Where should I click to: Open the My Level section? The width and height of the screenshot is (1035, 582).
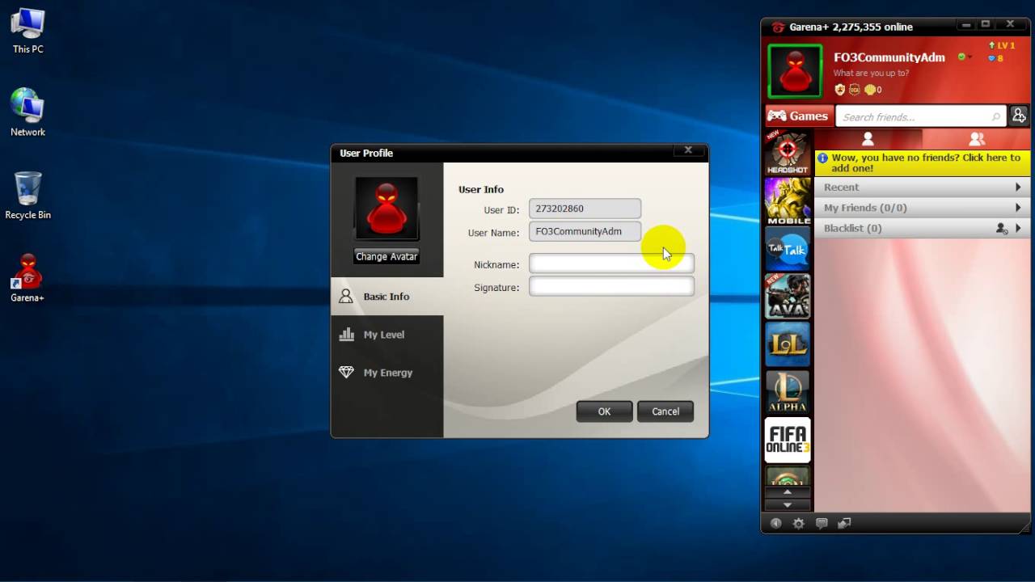[x=387, y=334]
